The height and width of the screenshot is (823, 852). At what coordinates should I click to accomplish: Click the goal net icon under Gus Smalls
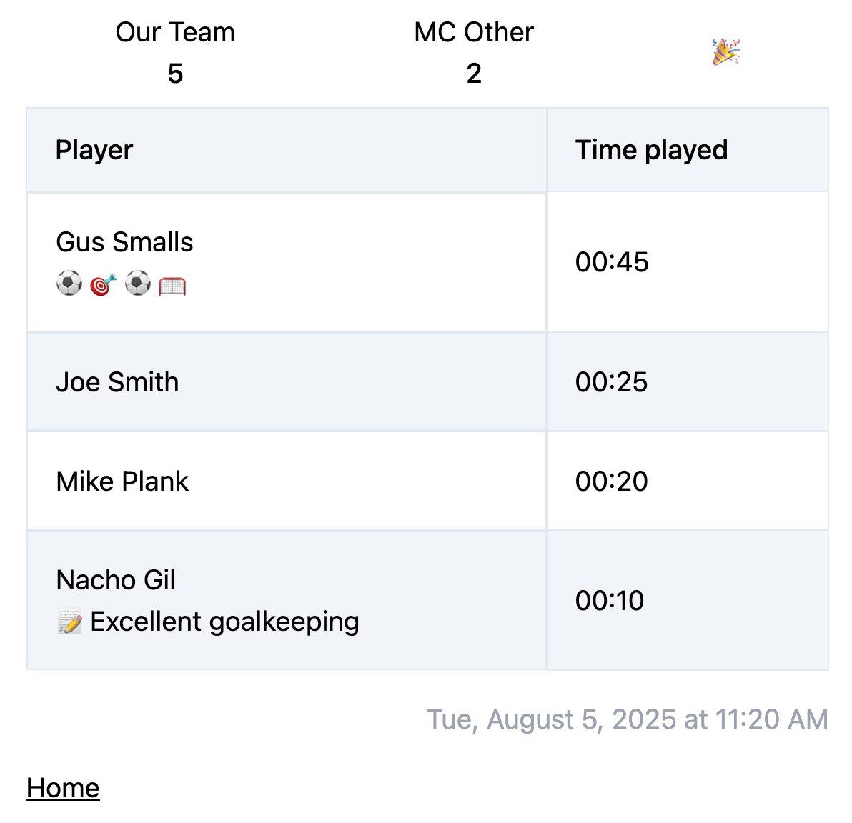(x=172, y=286)
